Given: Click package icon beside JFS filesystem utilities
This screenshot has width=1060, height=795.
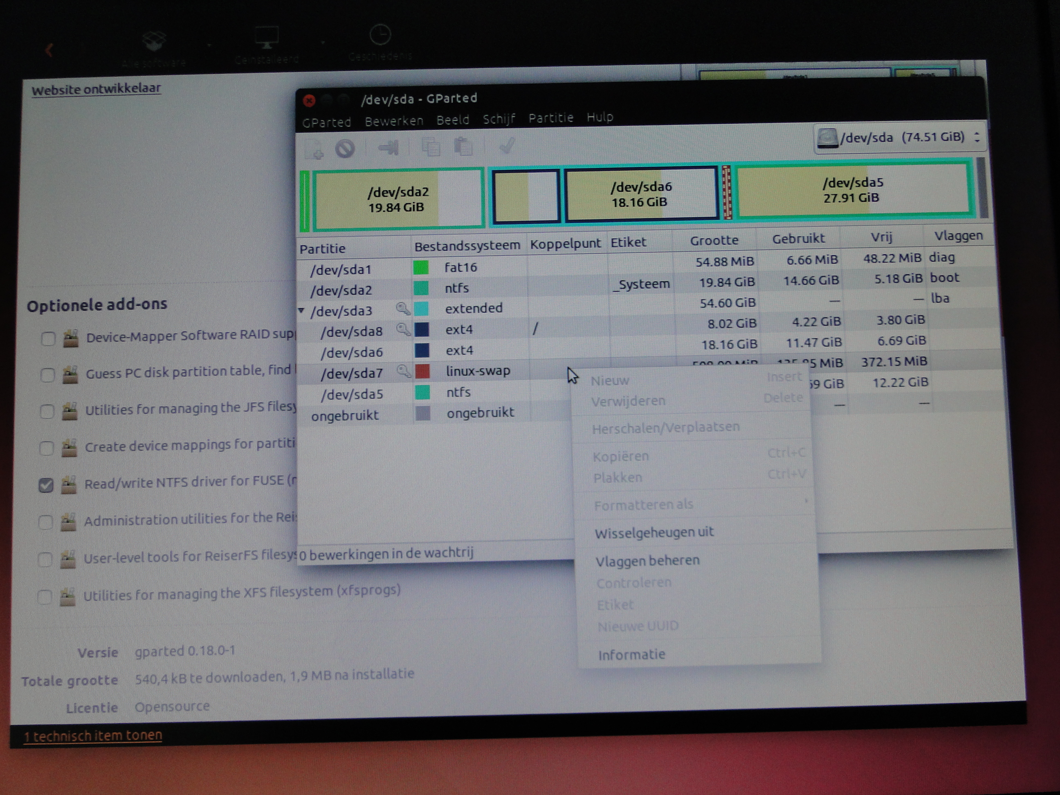Looking at the screenshot, I should [x=70, y=411].
